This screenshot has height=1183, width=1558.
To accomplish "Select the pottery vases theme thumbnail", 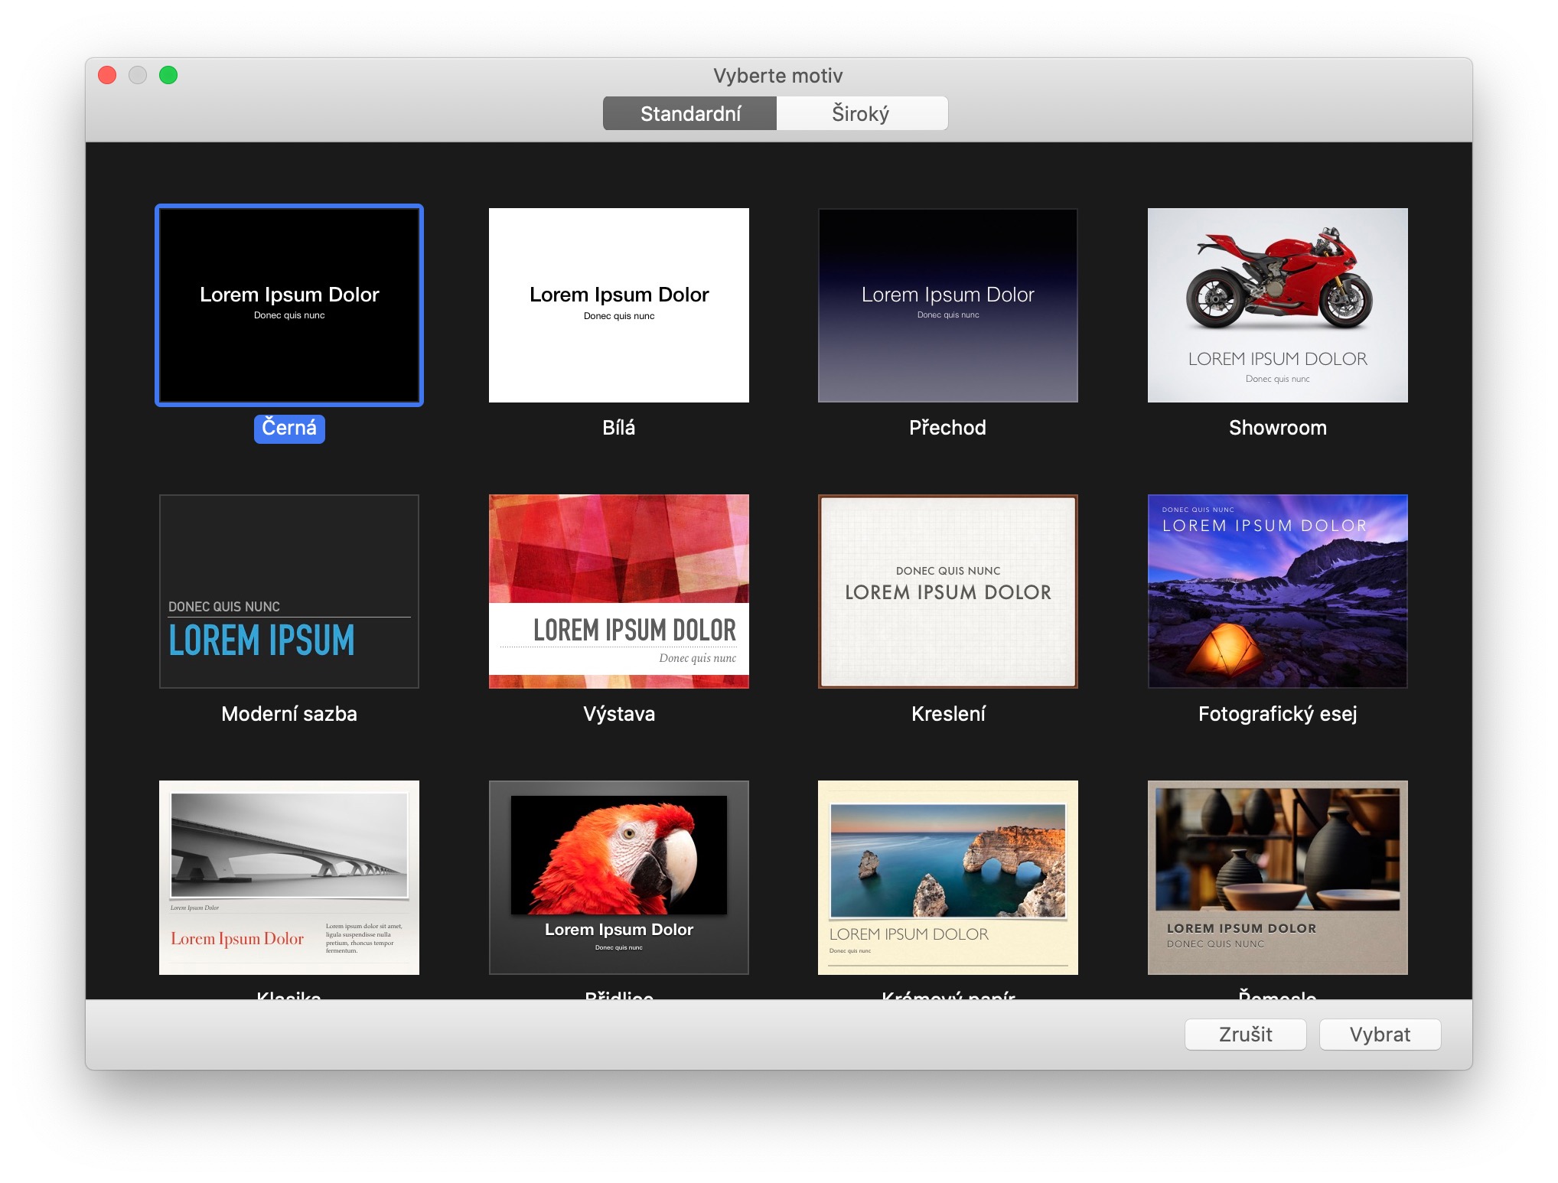I will [1277, 877].
